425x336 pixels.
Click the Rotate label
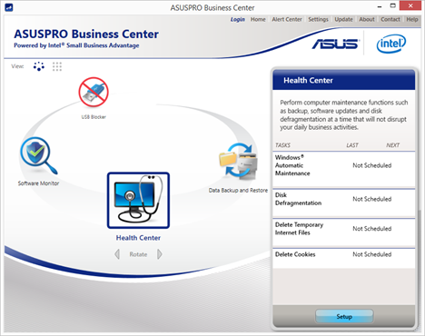[x=138, y=254]
